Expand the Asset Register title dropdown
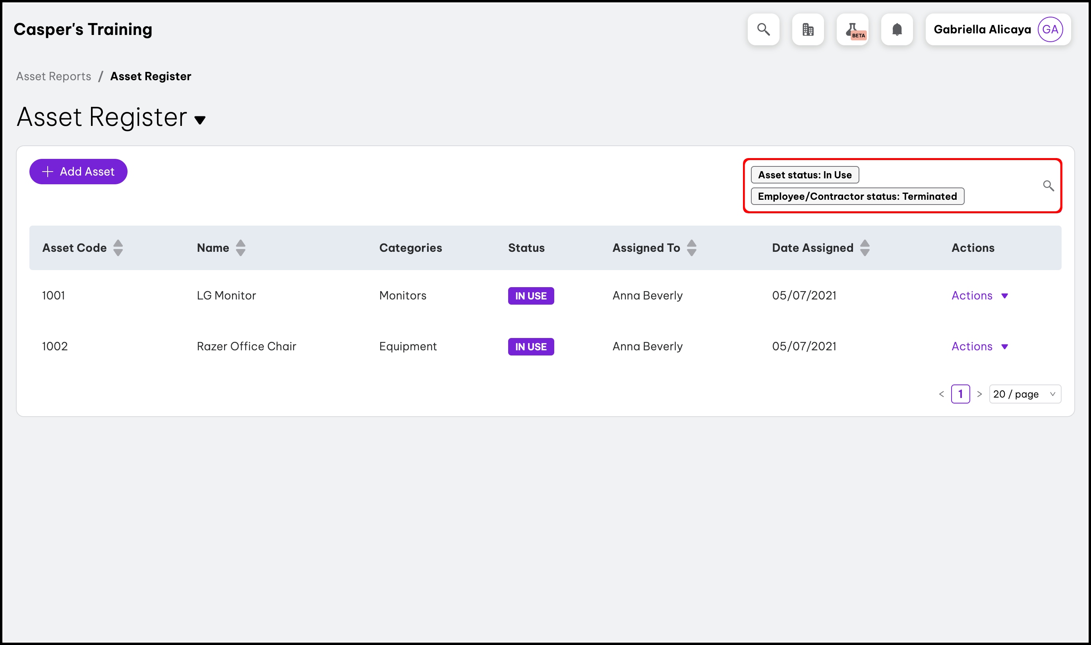This screenshot has height=645, width=1091. coord(199,120)
